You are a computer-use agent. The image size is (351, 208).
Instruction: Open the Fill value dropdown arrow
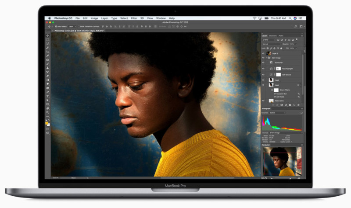click(296, 49)
